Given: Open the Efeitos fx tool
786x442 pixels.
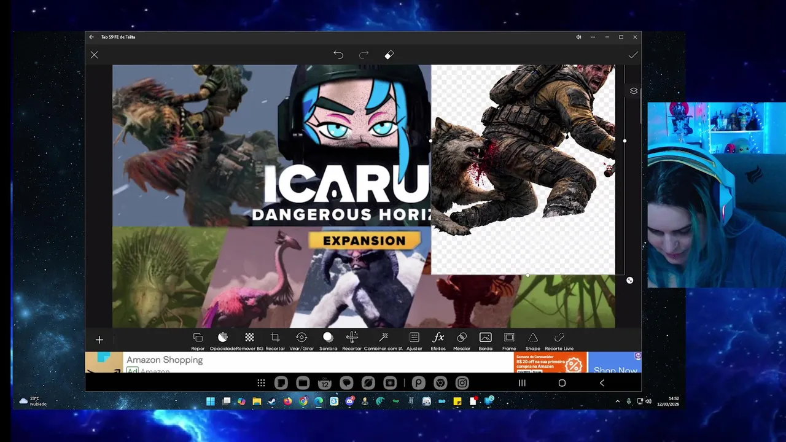Looking at the screenshot, I should tap(438, 341).
